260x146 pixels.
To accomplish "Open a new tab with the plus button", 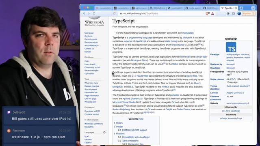I will (x=241, y=8).
